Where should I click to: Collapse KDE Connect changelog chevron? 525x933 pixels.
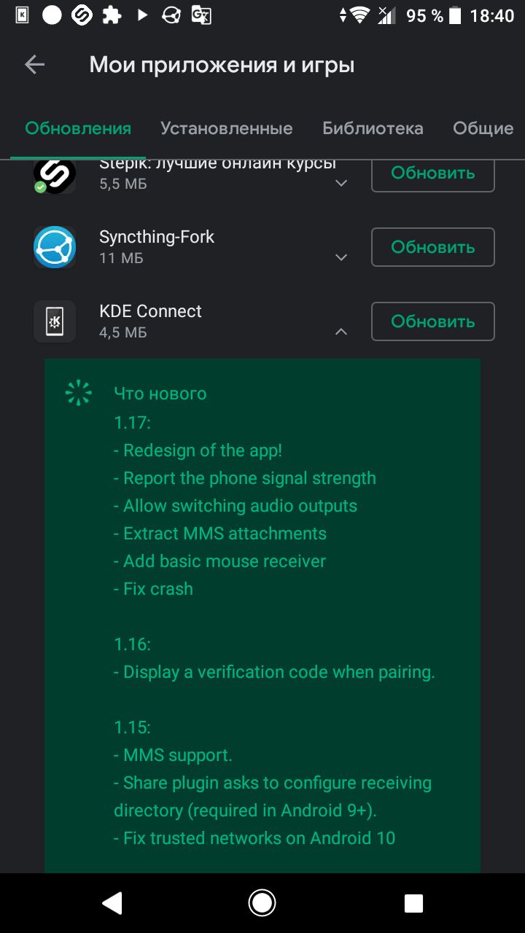341,332
